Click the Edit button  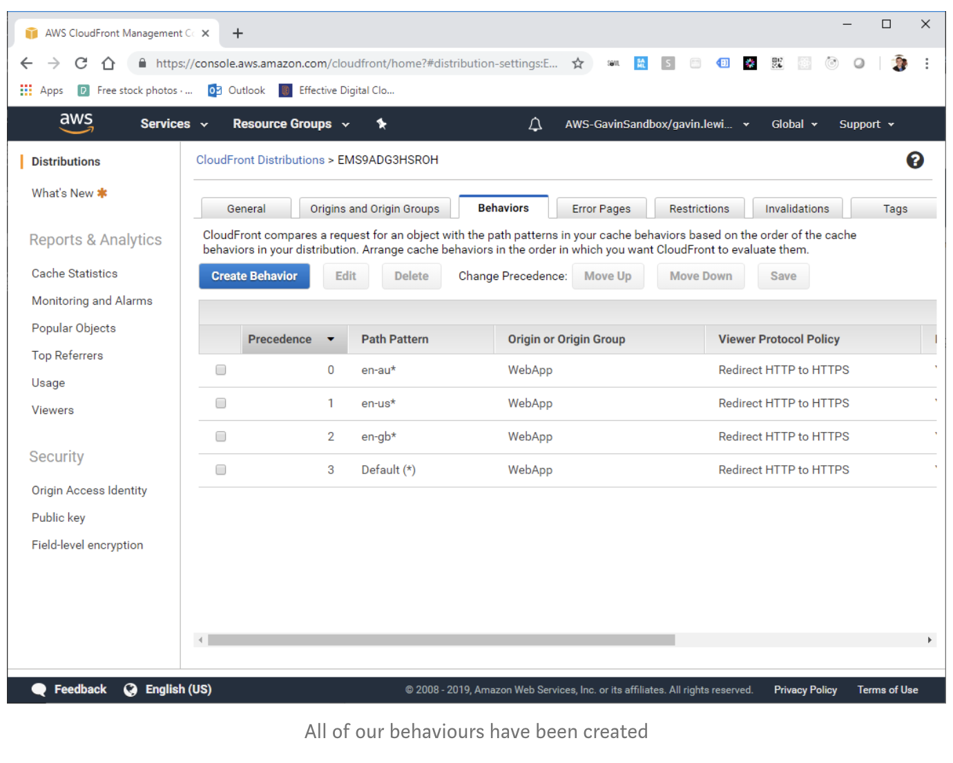click(x=346, y=276)
